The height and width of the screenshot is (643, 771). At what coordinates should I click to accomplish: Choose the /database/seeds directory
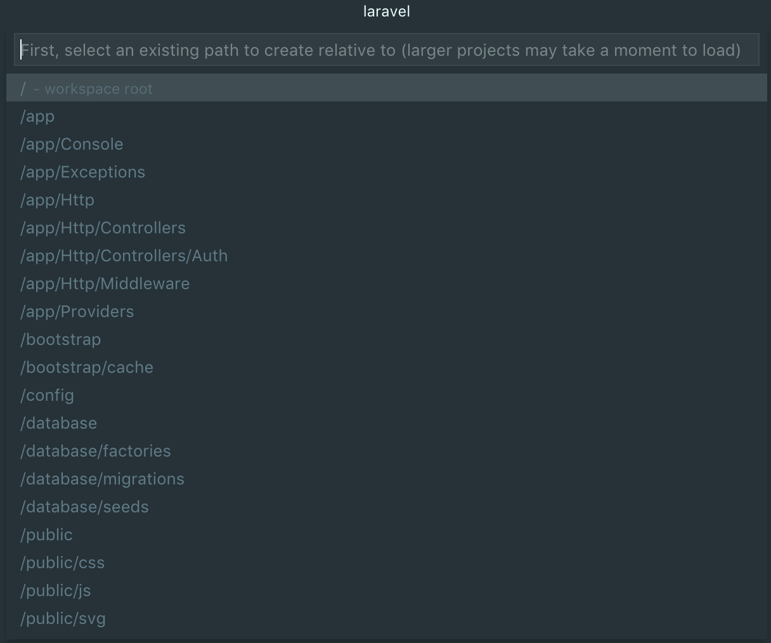[x=85, y=507]
